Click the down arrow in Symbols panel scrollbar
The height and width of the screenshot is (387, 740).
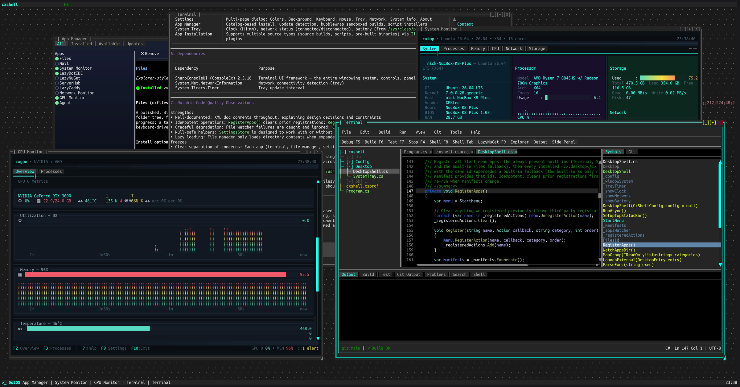[720, 265]
